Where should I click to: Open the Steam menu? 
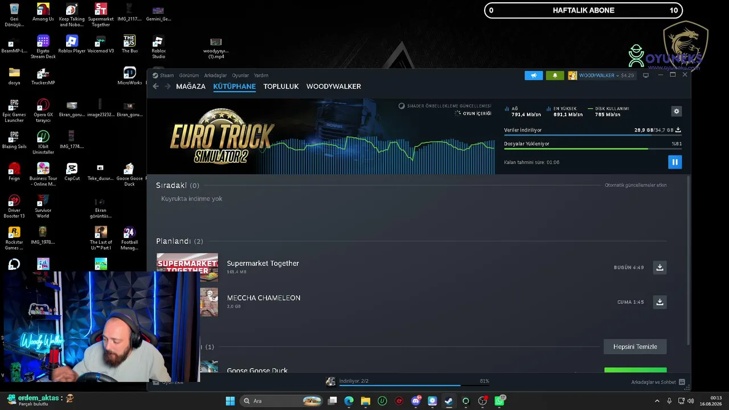(x=163, y=75)
